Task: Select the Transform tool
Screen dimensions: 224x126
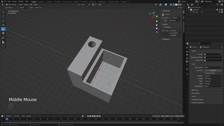Action: tap(3, 33)
